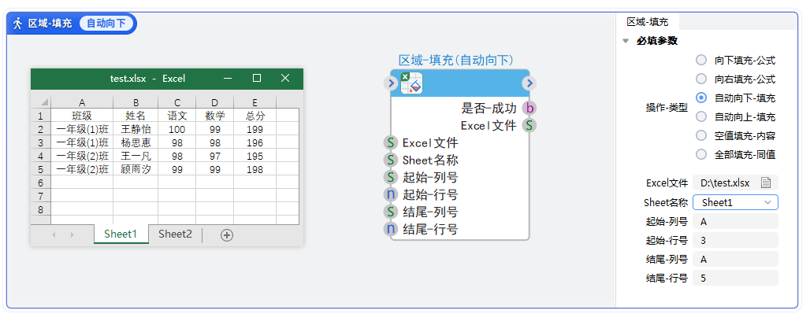Click the 姓名 header cell
The width and height of the screenshot is (810, 321).
point(136,116)
